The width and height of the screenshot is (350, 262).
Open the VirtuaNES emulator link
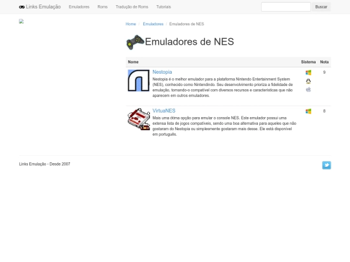point(164,111)
